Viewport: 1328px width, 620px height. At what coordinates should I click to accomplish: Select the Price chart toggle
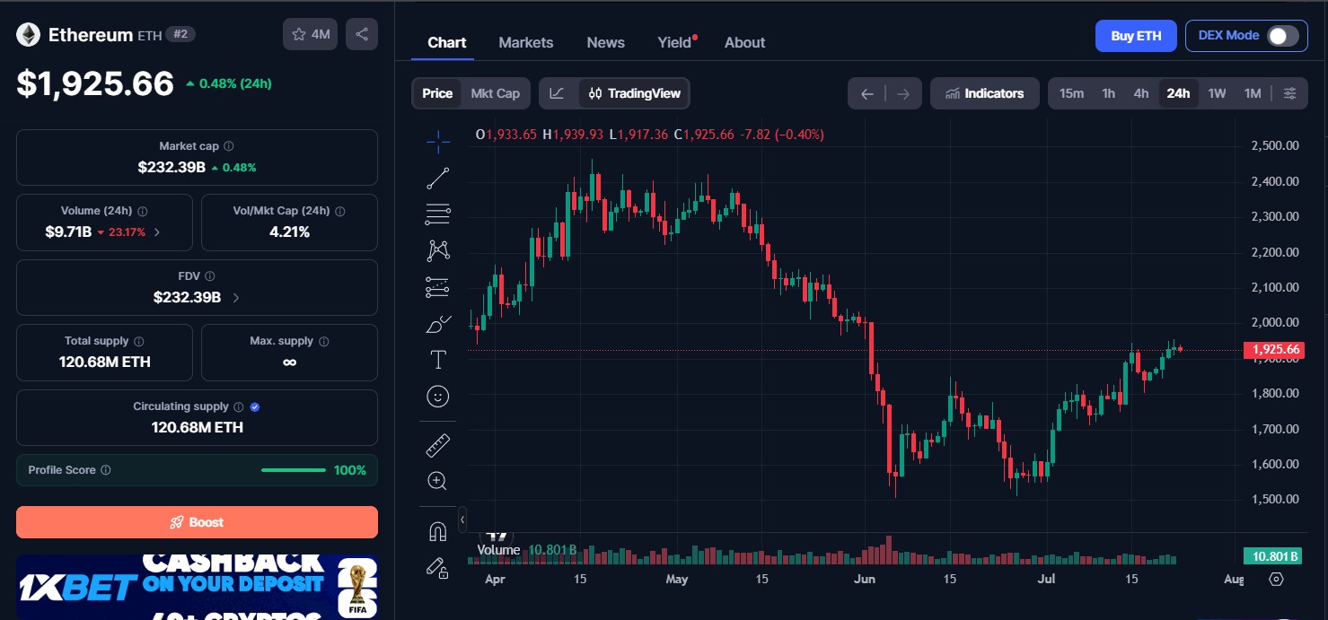coord(437,93)
